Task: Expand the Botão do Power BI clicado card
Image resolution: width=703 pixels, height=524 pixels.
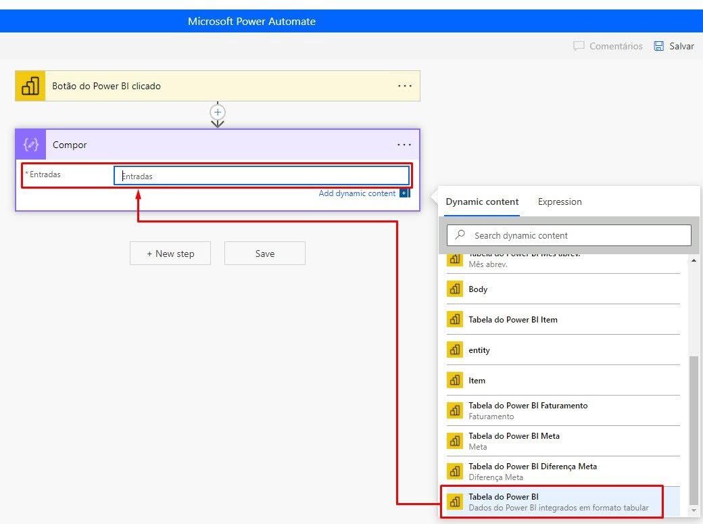Action: click(203, 87)
